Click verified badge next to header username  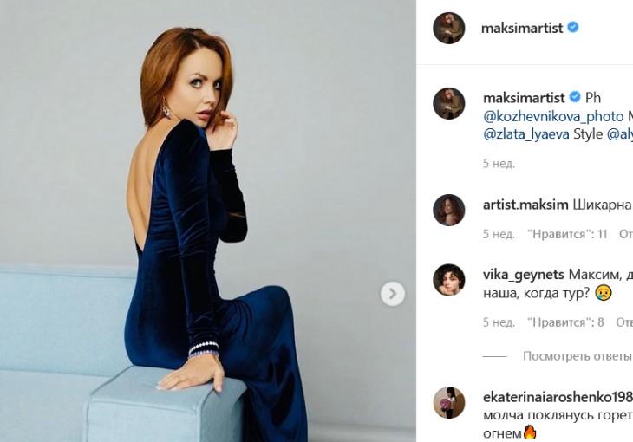(x=573, y=28)
